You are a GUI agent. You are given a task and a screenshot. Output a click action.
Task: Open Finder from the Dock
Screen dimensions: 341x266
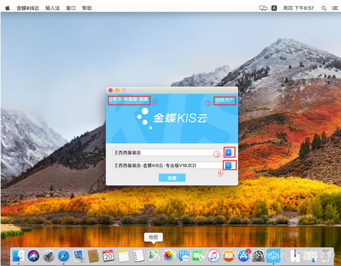click(18, 255)
